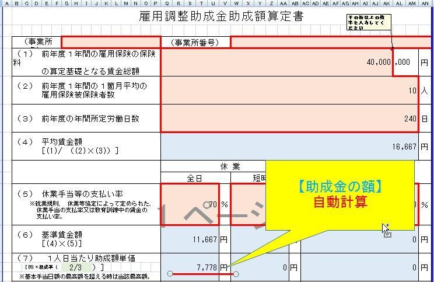
Task: Click the 円 unit beside 11,667
Action: pyautogui.click(x=224, y=239)
